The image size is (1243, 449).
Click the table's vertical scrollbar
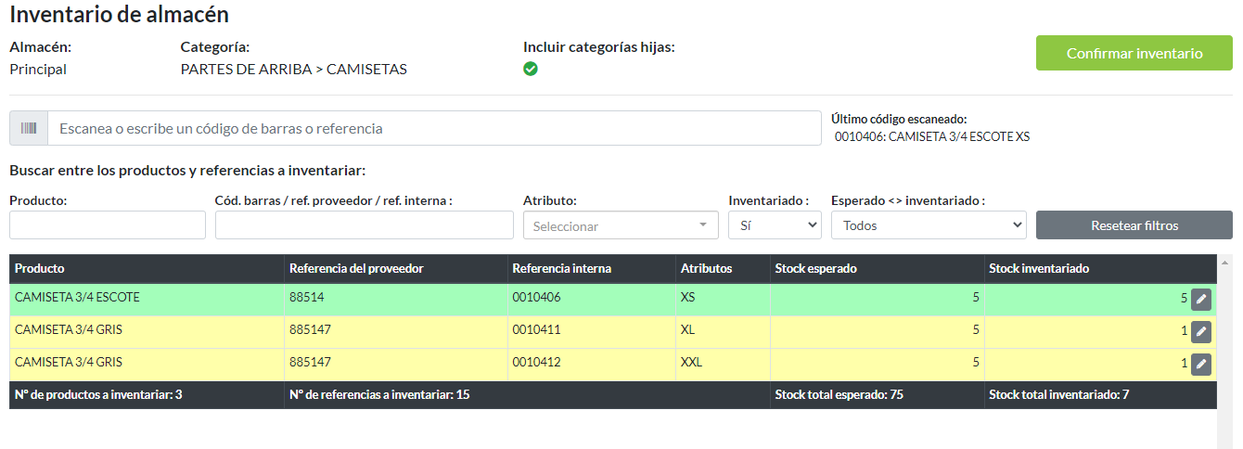[x=1225, y=353]
